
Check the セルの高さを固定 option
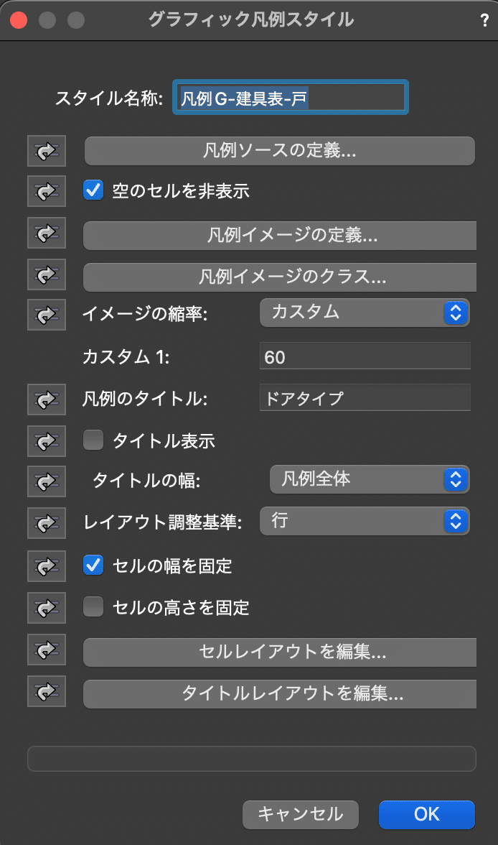pos(93,606)
